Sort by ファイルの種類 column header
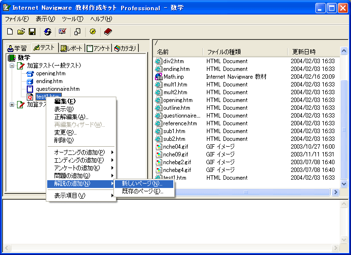The image size is (351, 255). tap(245, 52)
